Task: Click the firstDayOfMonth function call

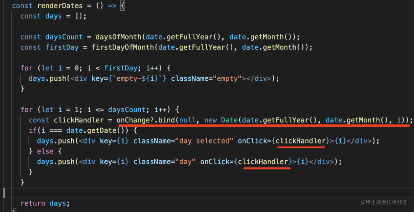Action: tap(123, 47)
